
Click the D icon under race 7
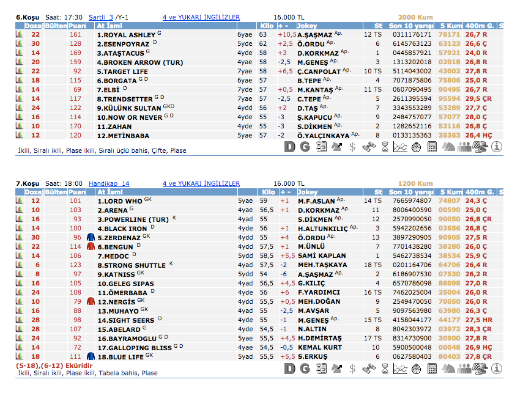290,369
